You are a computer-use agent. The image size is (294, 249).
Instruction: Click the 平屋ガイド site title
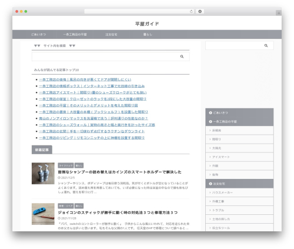[147, 24]
